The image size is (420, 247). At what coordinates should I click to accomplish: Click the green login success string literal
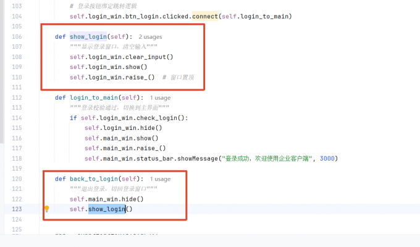(267, 158)
